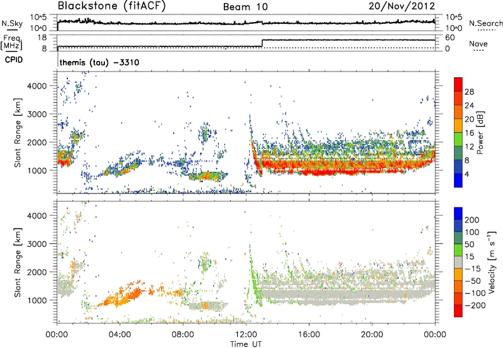Click the "Time UT" axis title
This screenshot has width=503, height=348.
click(246, 344)
